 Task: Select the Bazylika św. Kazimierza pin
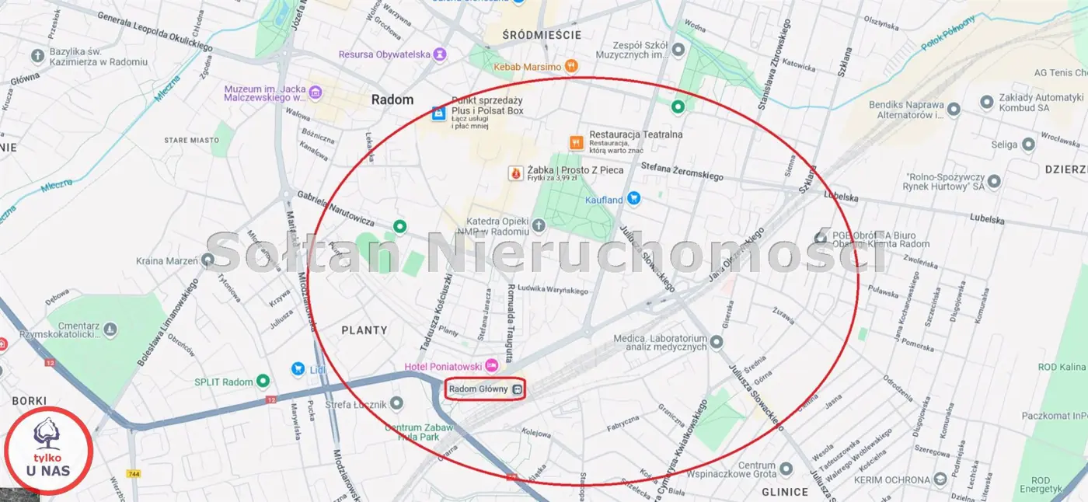pos(37,56)
